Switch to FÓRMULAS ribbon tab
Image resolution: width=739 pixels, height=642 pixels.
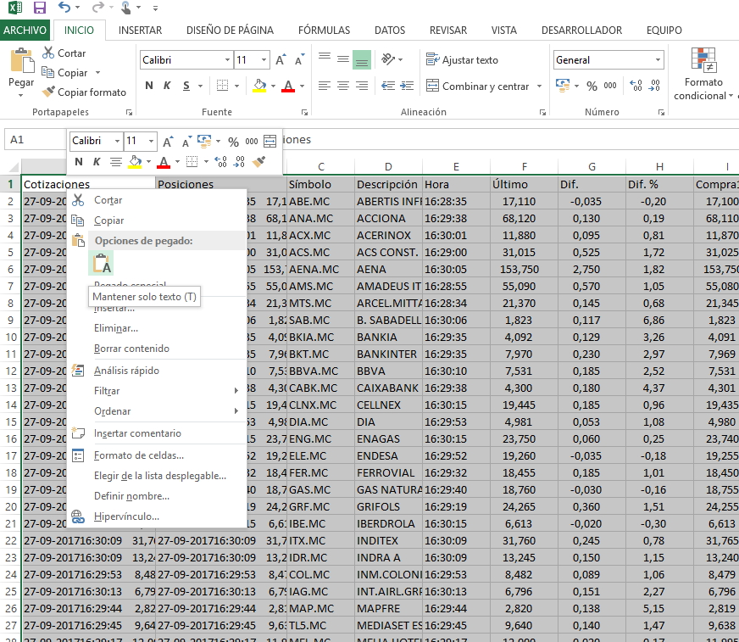[x=325, y=31]
